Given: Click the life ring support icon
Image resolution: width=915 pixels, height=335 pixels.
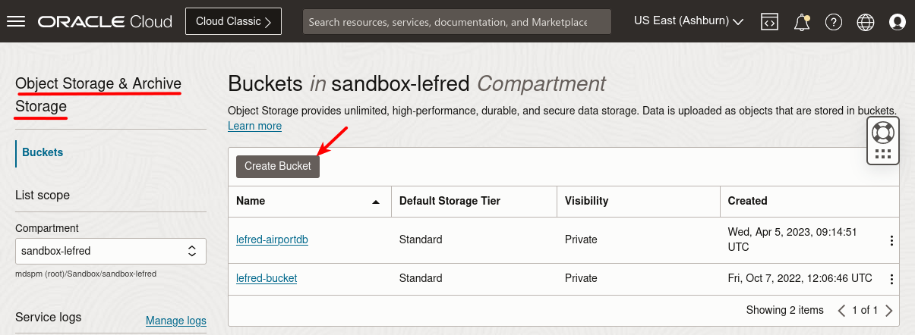Looking at the screenshot, I should point(883,133).
